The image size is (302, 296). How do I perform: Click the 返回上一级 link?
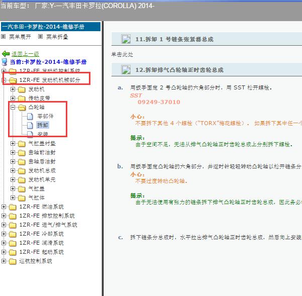coord(25,54)
